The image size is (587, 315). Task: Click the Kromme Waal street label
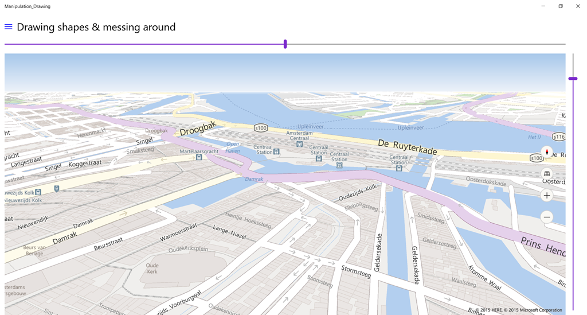click(484, 278)
